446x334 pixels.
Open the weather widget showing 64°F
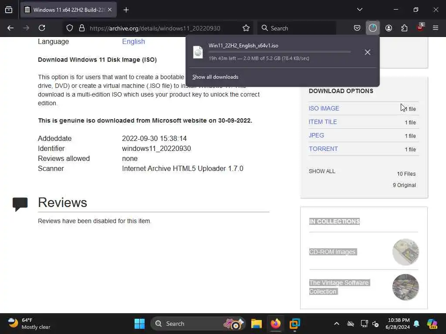coord(29,324)
